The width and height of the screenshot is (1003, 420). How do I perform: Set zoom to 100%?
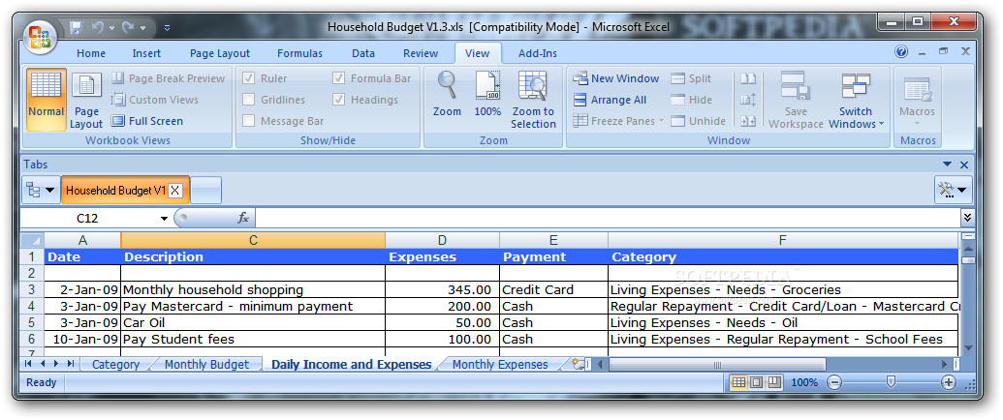(487, 93)
